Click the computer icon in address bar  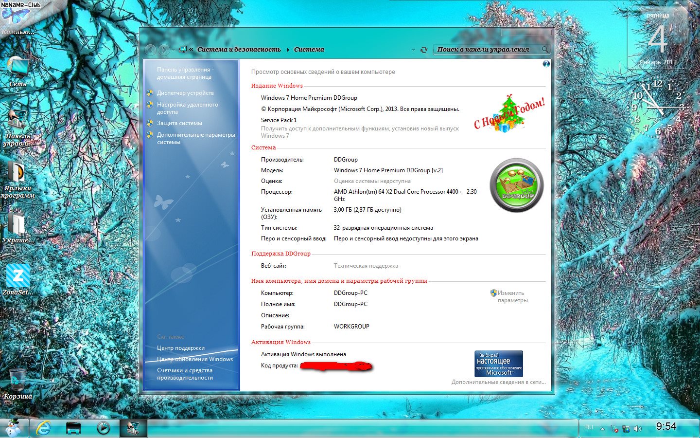183,49
